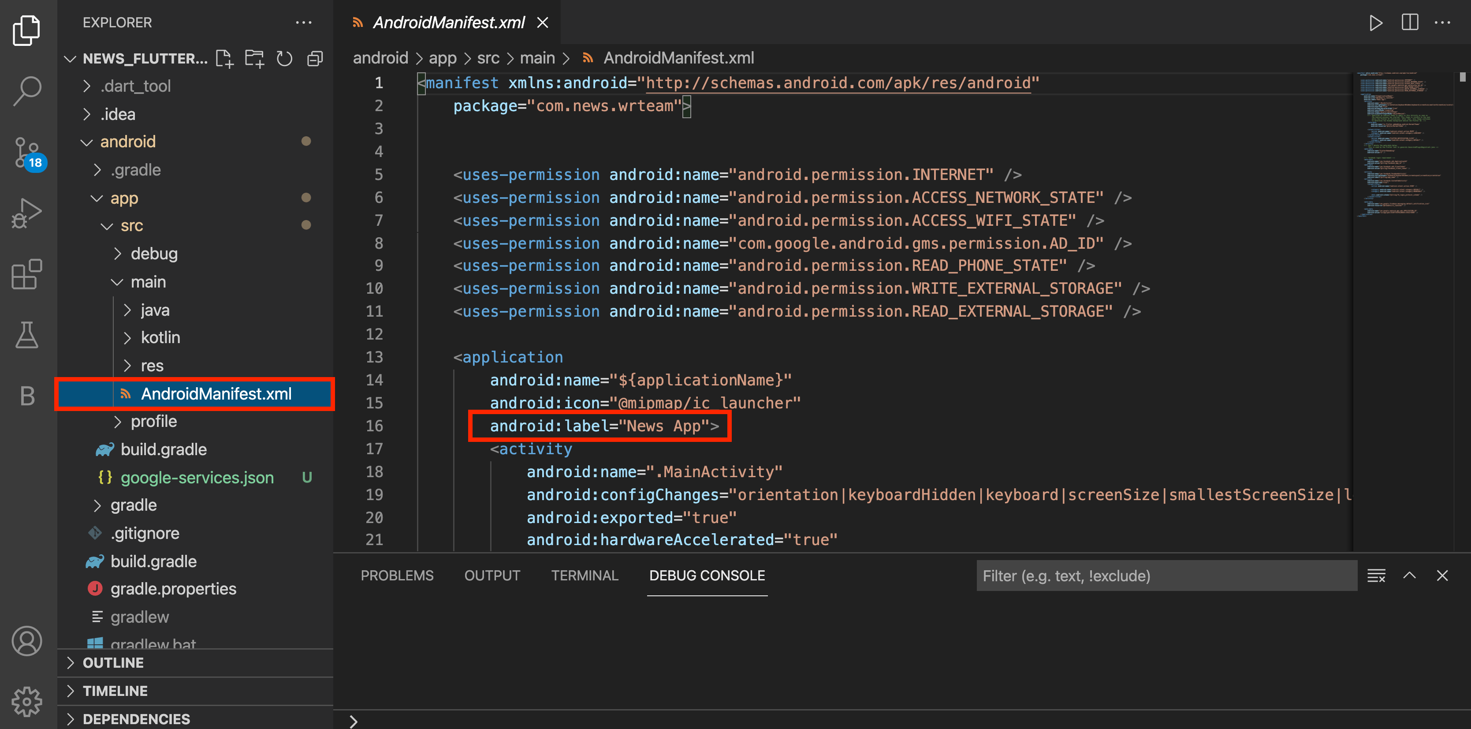Image resolution: width=1471 pixels, height=729 pixels.
Task: Click the debug console filter field
Action: click(x=1165, y=576)
